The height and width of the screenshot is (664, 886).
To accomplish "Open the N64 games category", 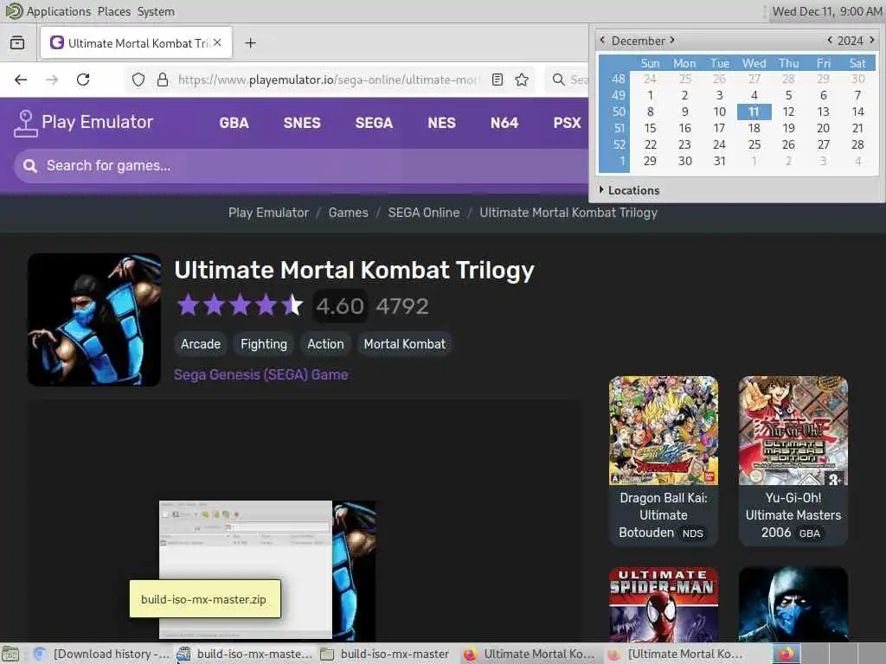I will coord(504,123).
